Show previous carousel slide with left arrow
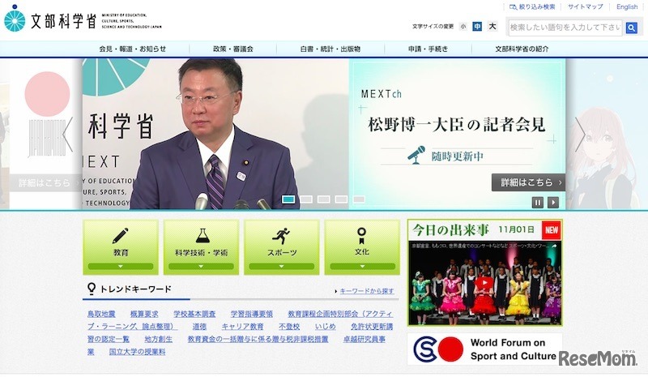This screenshot has height=377, width=648. tap(68, 135)
